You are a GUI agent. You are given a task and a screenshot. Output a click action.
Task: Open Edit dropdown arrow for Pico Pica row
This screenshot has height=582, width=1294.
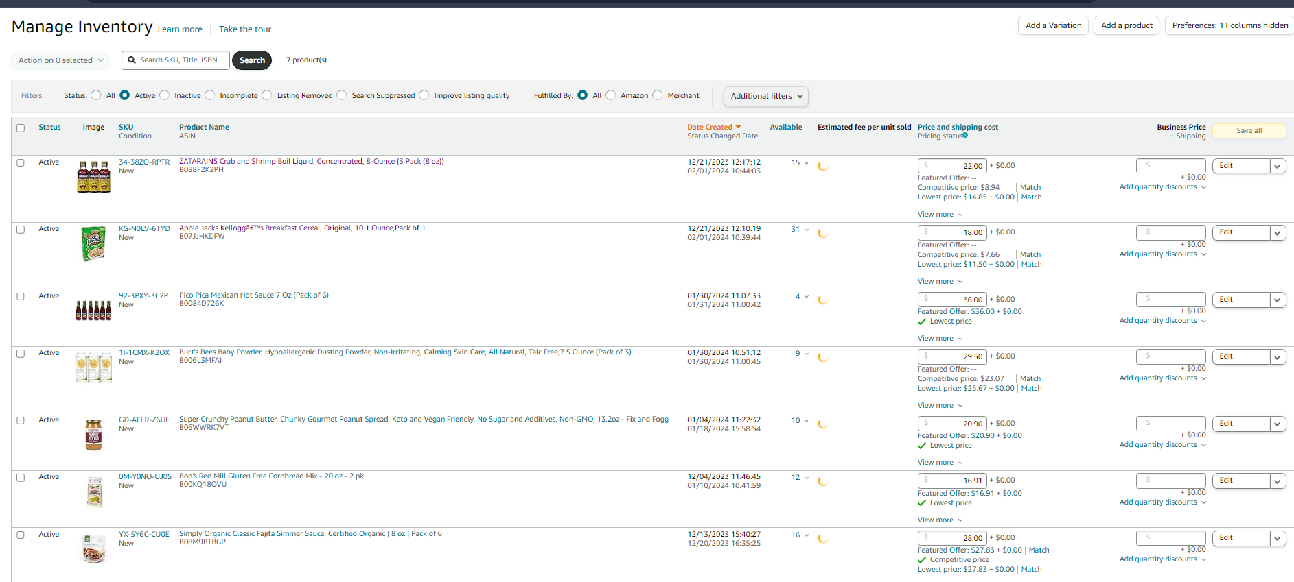(1278, 300)
